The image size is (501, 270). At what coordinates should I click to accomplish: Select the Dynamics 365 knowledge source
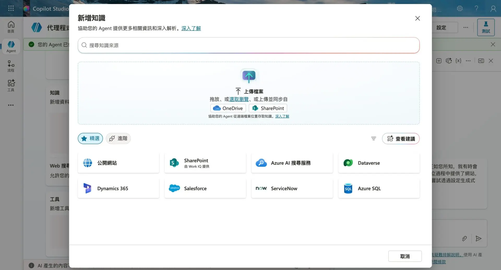point(118,188)
